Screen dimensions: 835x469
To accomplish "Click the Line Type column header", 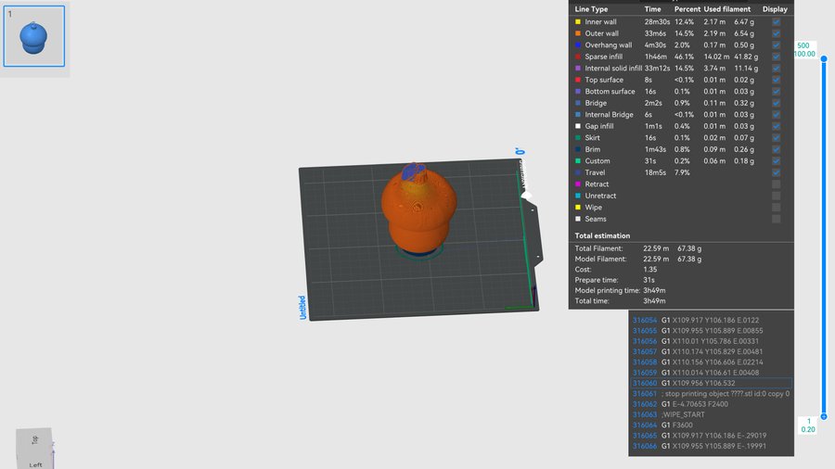I will (591, 9).
